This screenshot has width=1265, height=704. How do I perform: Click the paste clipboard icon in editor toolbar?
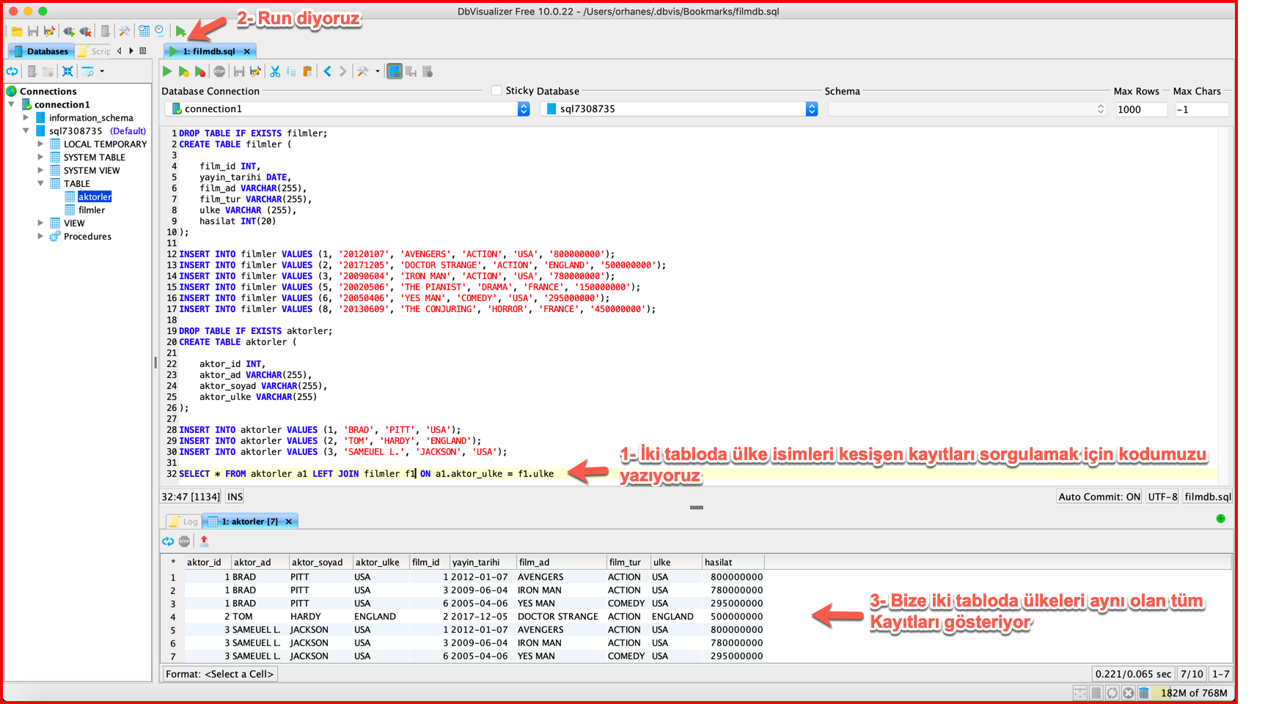307,72
